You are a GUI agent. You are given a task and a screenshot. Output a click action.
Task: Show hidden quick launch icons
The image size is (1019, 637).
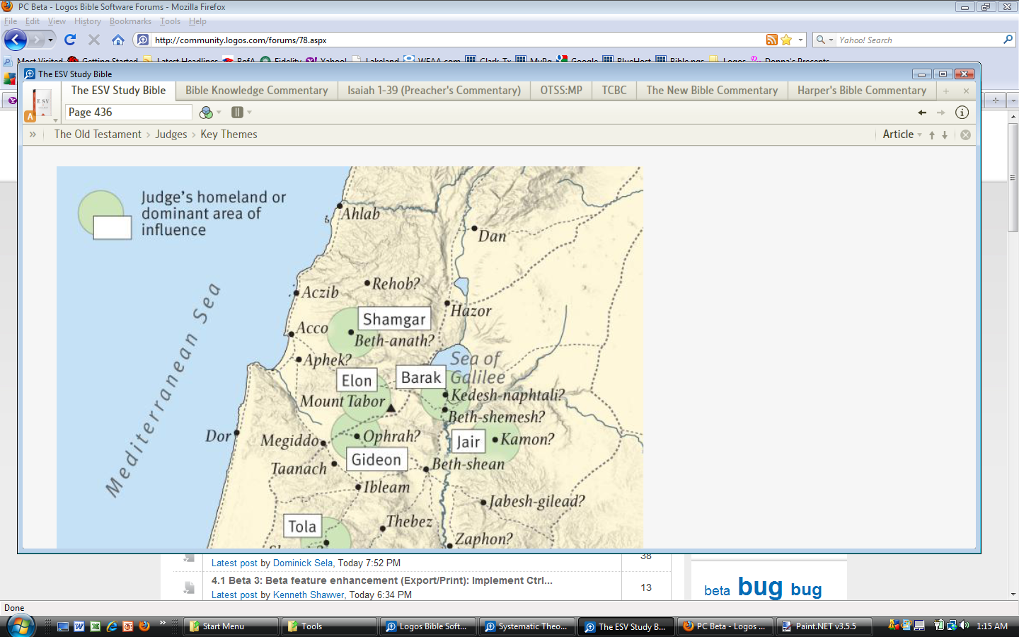(x=162, y=623)
